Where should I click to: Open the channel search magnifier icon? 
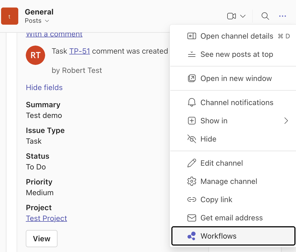[265, 16]
